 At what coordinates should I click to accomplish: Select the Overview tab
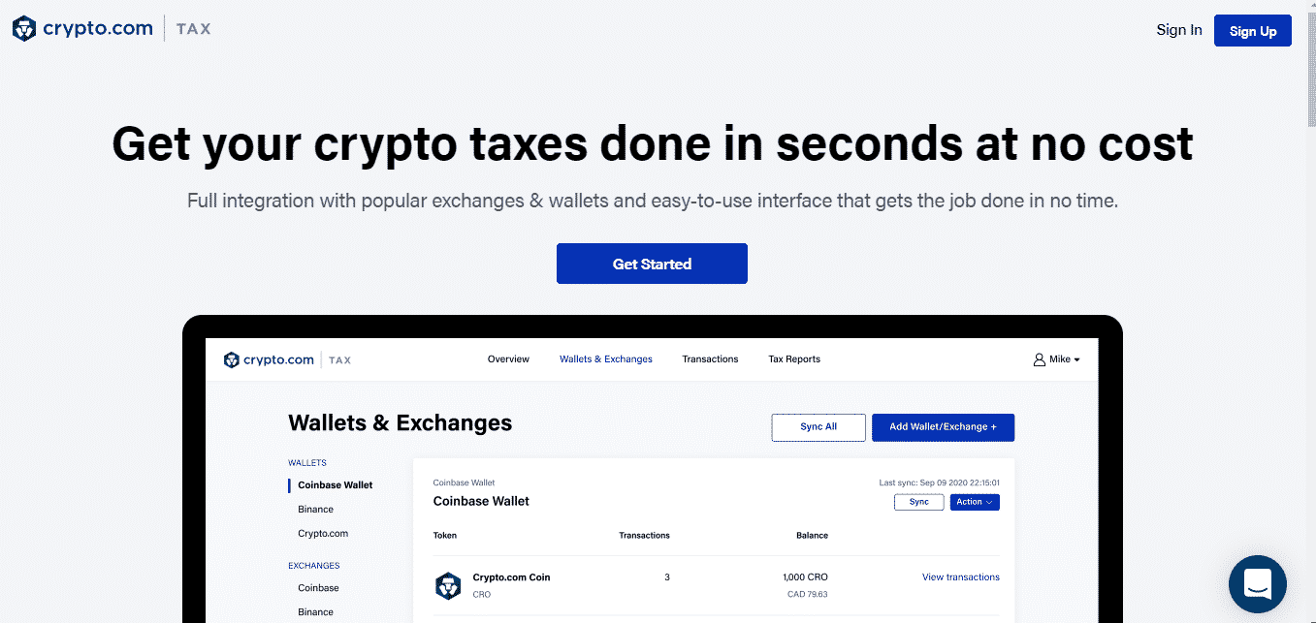(508, 359)
